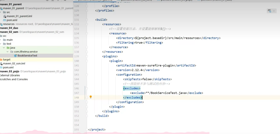Click the Maven reload changes icon

(x=270, y=11)
